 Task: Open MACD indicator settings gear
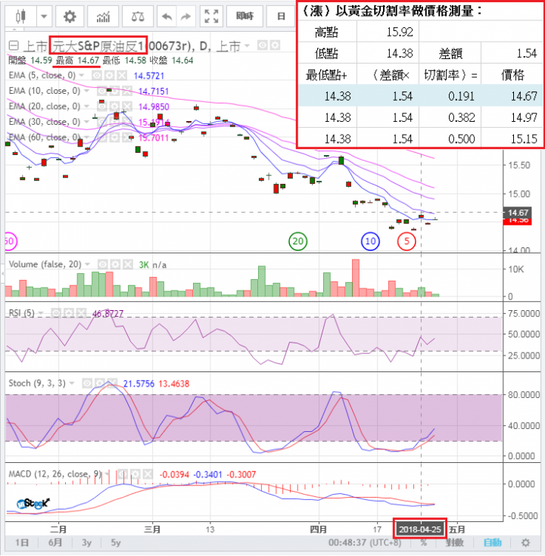(135, 474)
